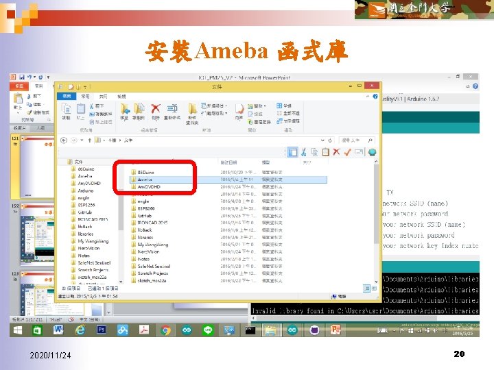Sort by the 類型 (Type) column header
Screen dimensions: 494x370
[x=266, y=162]
